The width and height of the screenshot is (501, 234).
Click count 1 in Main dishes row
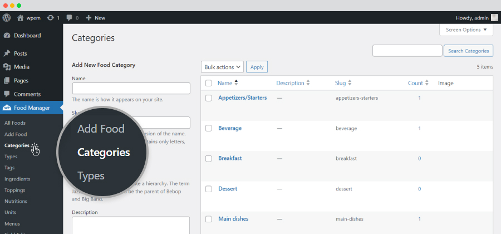[420, 219]
